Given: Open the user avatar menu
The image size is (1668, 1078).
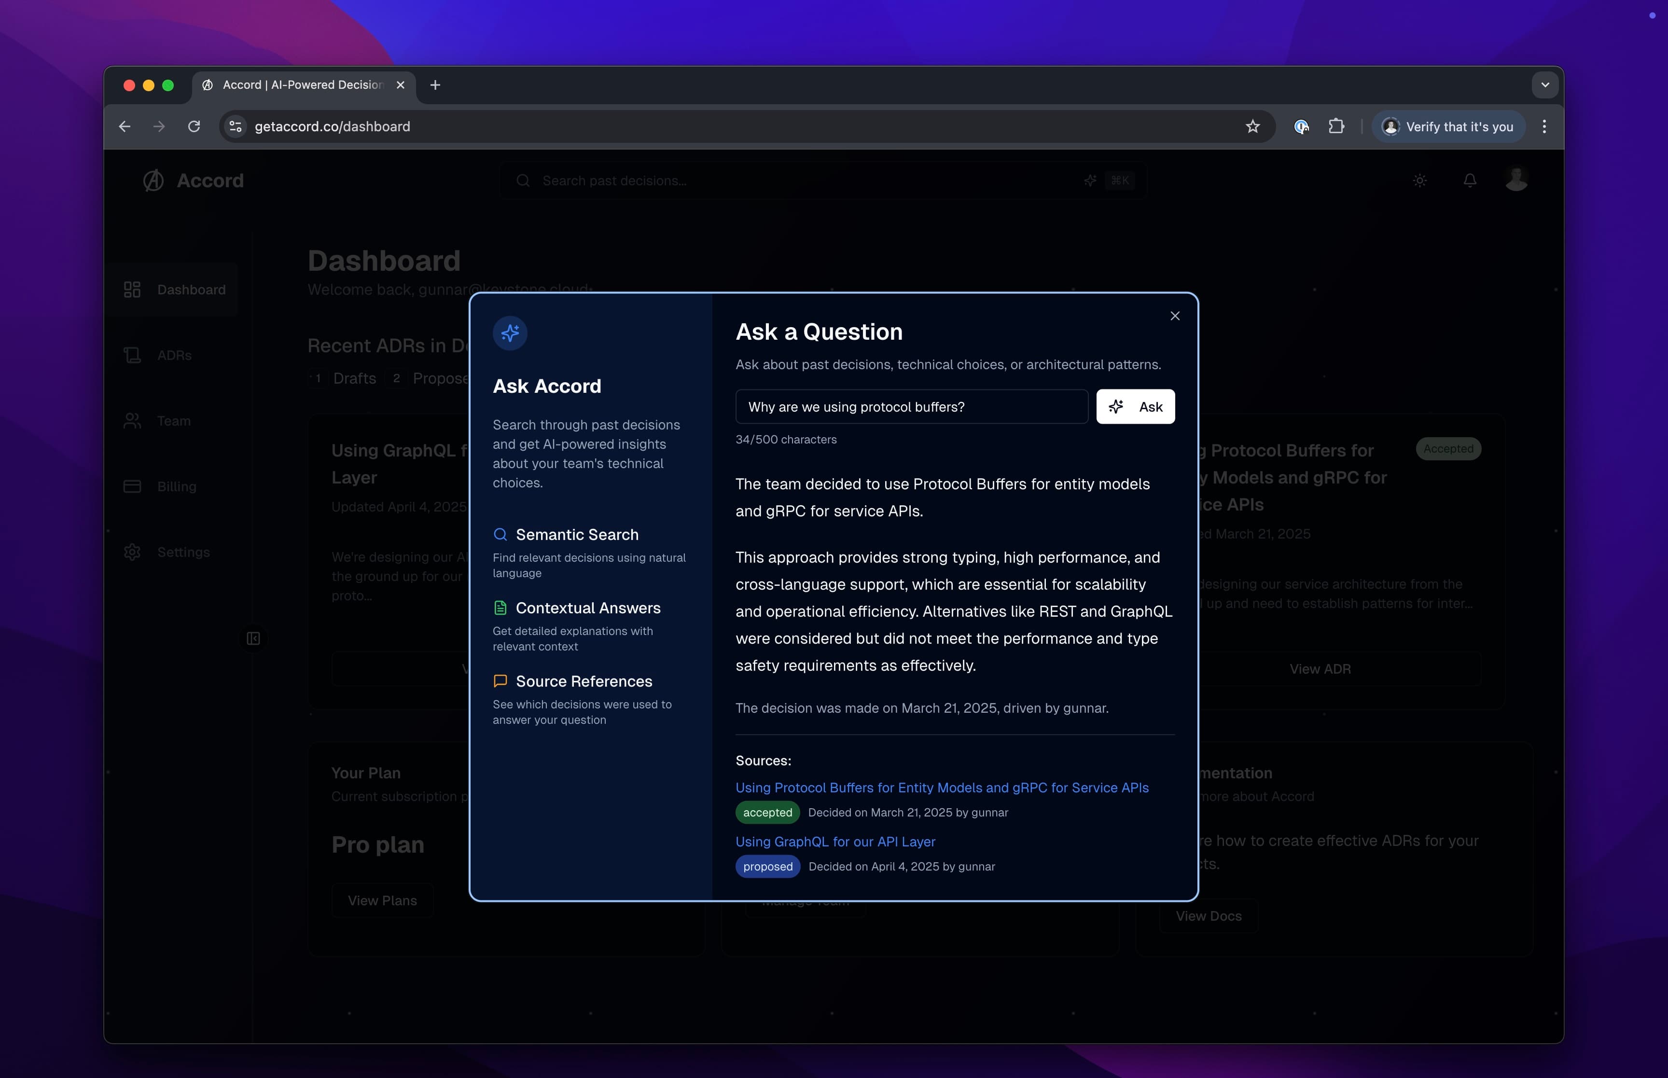Looking at the screenshot, I should [x=1516, y=179].
